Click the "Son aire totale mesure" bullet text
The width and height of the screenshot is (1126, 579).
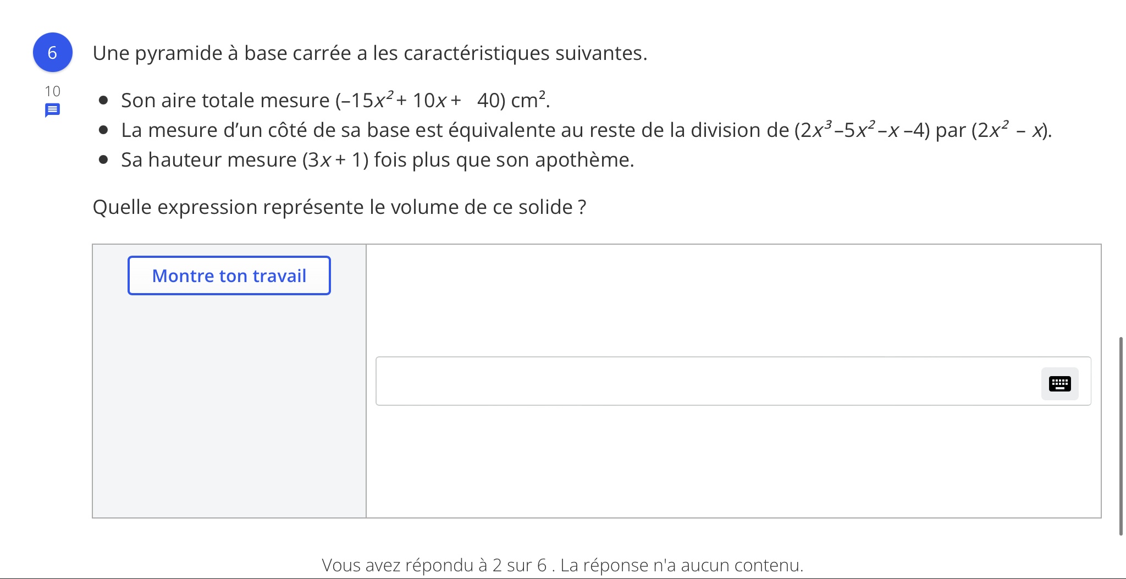click(x=224, y=101)
